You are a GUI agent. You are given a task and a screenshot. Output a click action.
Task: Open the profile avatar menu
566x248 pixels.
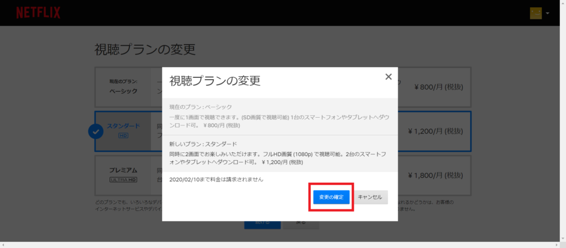536,13
